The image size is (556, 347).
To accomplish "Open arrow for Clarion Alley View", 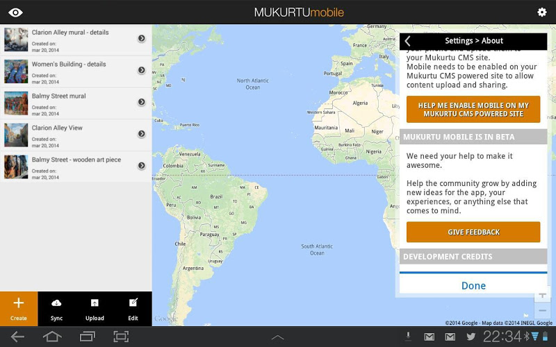I will [x=142, y=134].
